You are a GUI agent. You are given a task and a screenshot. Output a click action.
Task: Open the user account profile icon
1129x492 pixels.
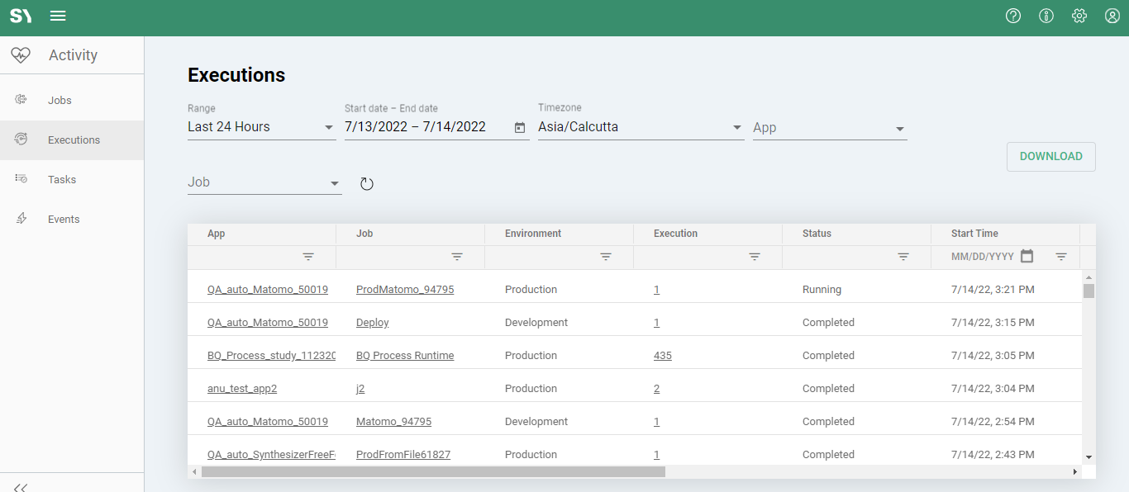pos(1112,16)
